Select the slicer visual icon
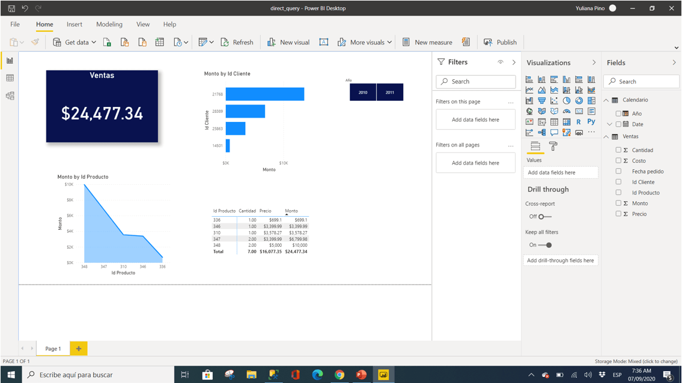 (x=541, y=121)
